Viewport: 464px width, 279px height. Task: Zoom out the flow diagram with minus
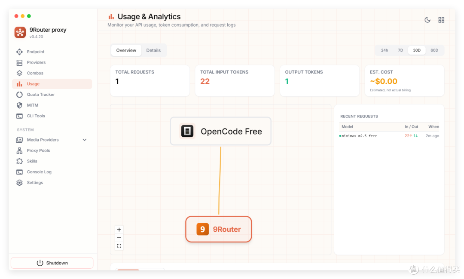pos(119,238)
